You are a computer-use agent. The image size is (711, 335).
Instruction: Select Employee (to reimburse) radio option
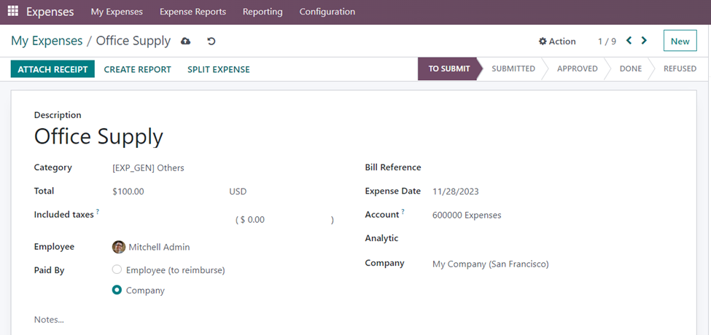point(117,269)
